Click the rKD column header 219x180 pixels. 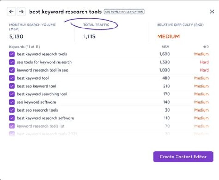tap(205, 47)
